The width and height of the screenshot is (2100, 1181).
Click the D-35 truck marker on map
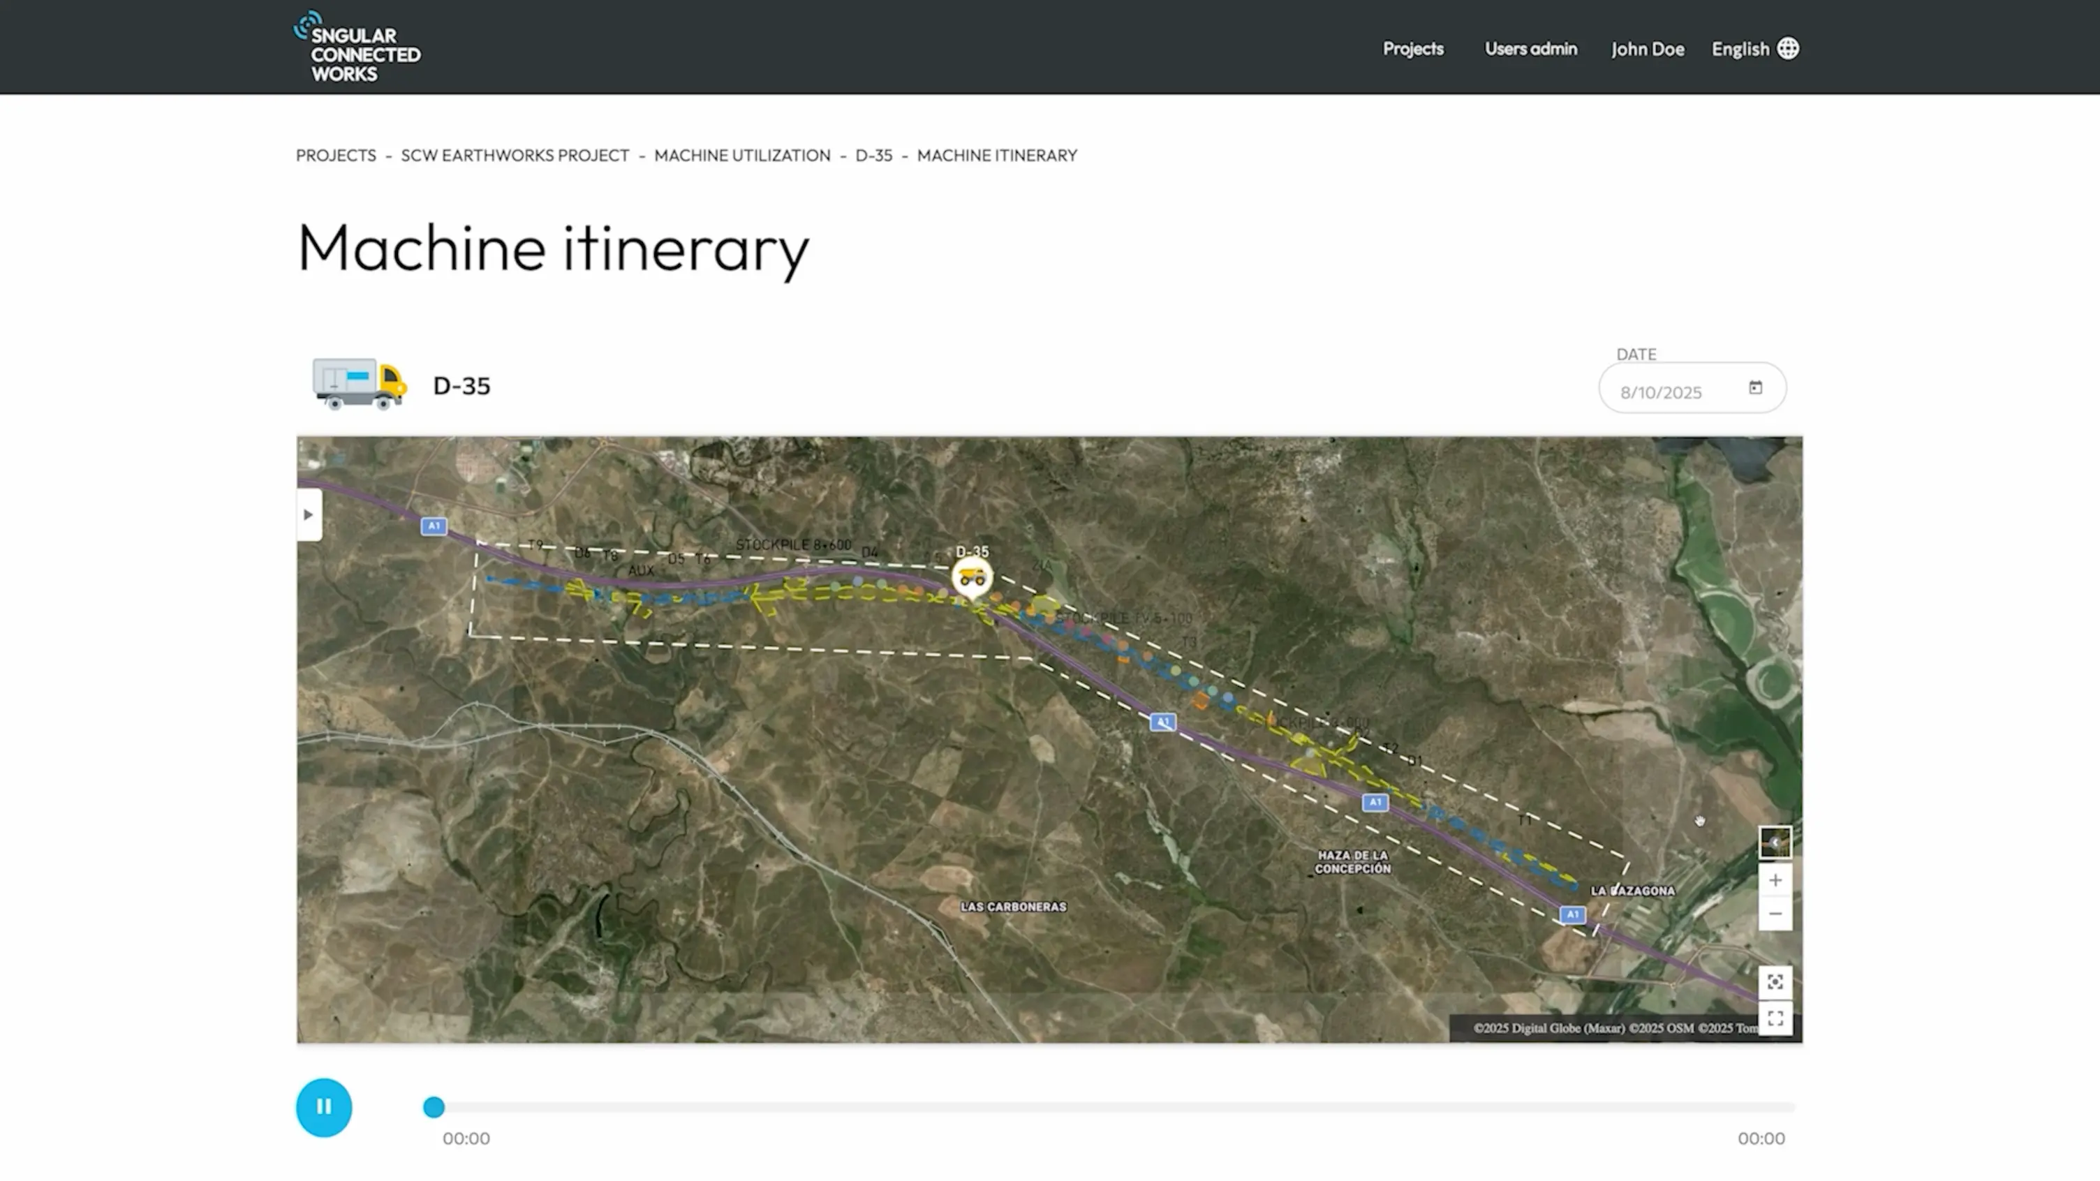click(x=972, y=577)
